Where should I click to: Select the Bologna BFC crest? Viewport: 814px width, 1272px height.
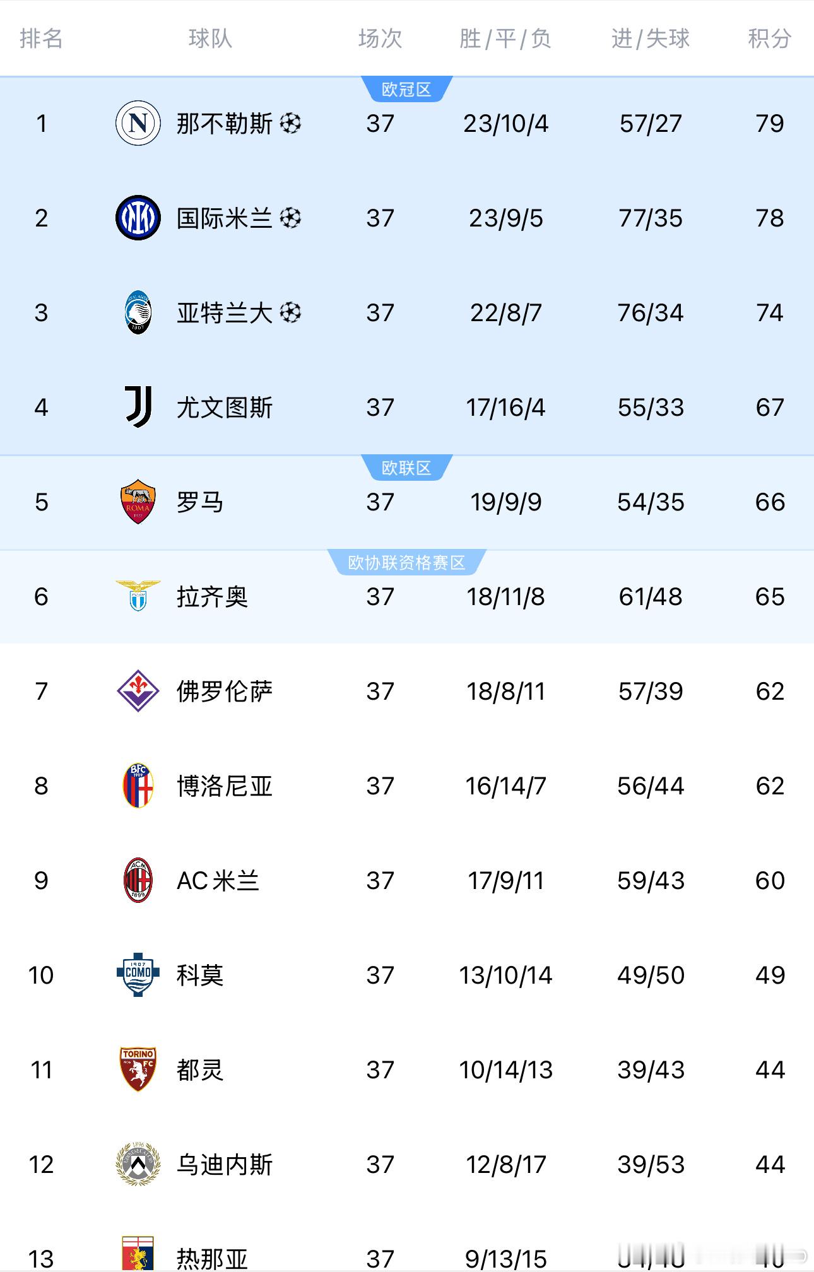coord(138,786)
